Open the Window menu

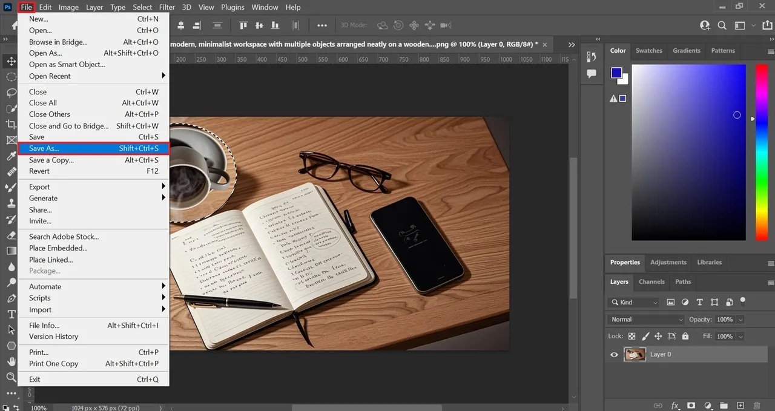(265, 7)
